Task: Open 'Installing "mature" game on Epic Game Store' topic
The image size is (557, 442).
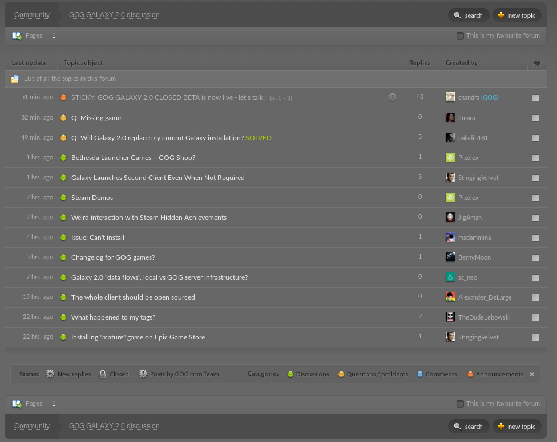Action: click(x=138, y=337)
